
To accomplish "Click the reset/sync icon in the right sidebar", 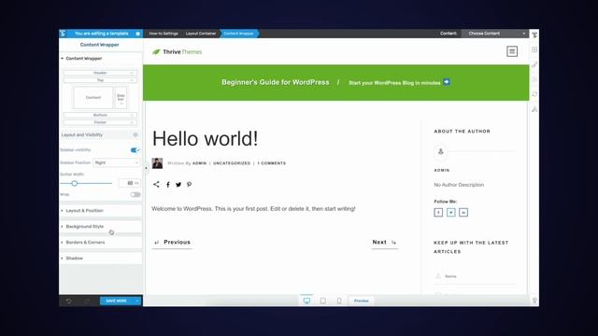I will click(x=534, y=94).
